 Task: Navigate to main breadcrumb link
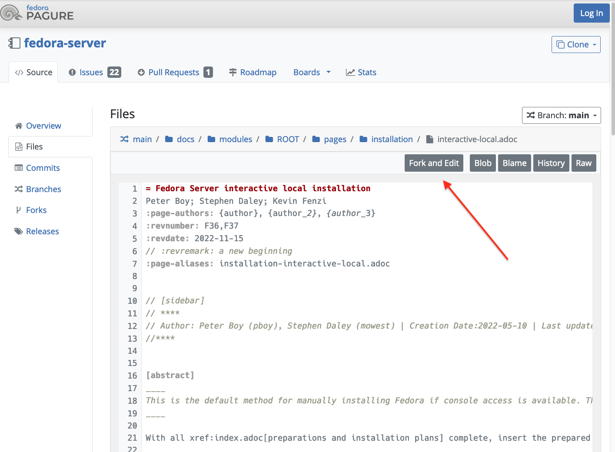142,139
